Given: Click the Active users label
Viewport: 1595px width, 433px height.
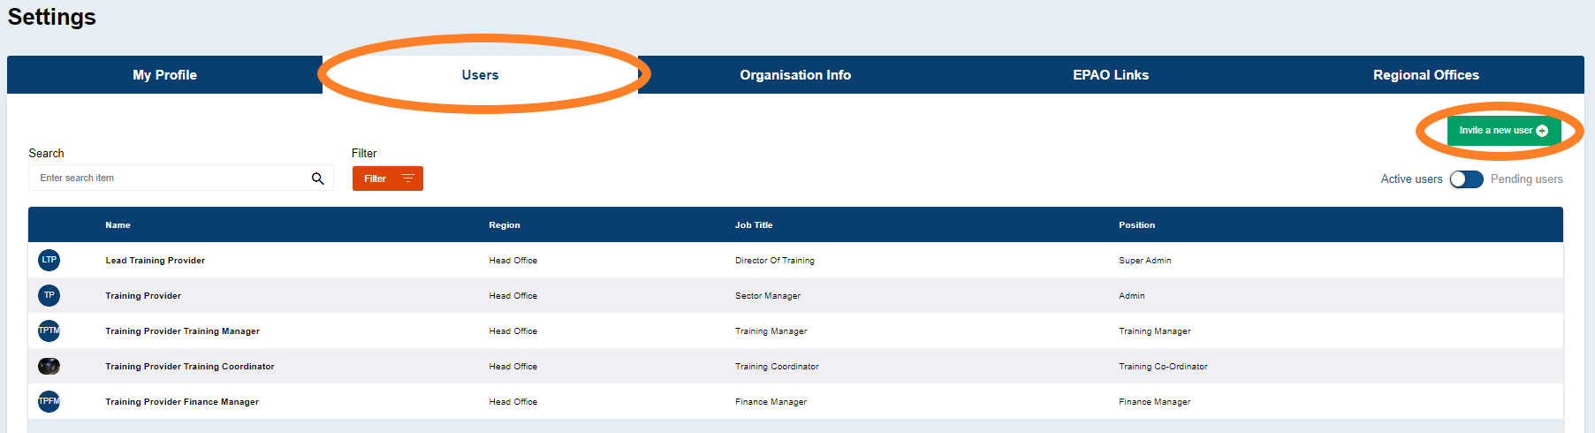Looking at the screenshot, I should coord(1411,179).
